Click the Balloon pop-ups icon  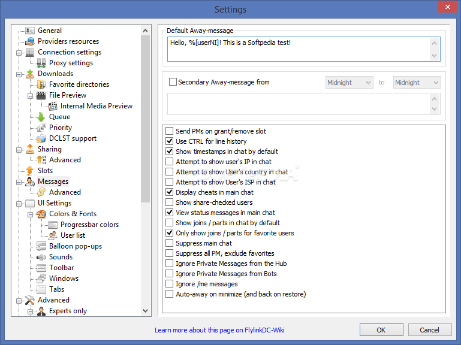coord(41,246)
